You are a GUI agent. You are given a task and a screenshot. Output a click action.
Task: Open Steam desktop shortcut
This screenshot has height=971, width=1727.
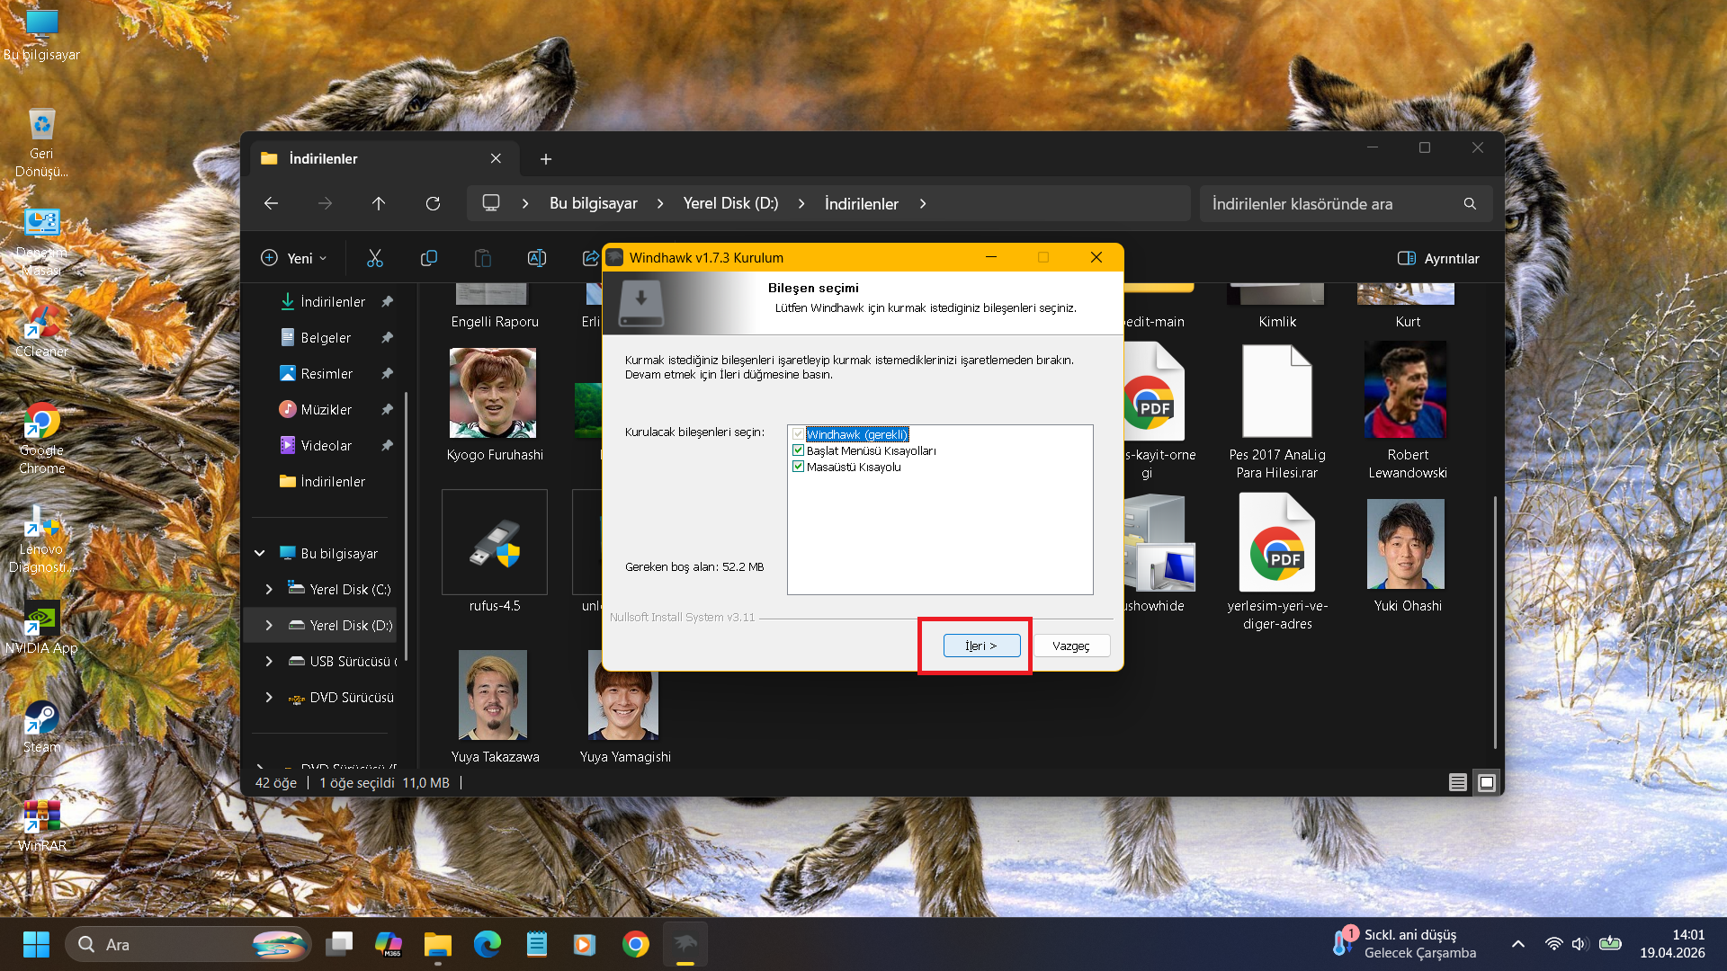point(41,726)
